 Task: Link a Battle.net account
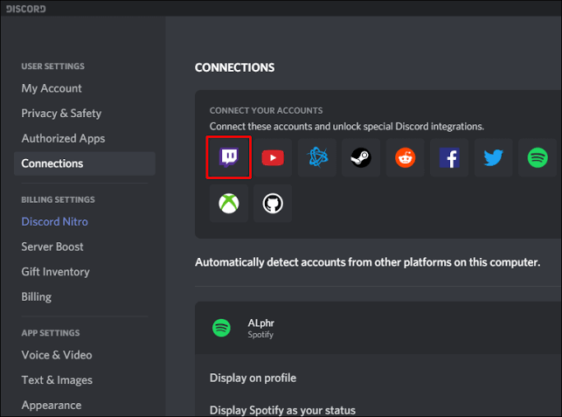316,158
